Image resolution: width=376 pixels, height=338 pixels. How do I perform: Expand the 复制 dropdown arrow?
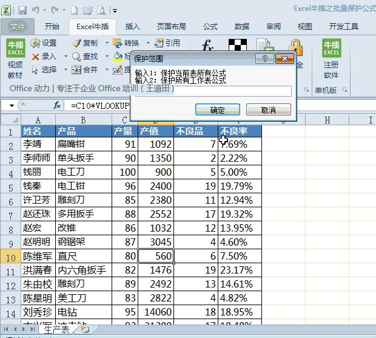coord(107,43)
